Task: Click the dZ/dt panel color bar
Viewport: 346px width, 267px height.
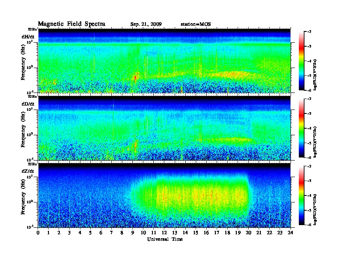Action: tap(301, 195)
